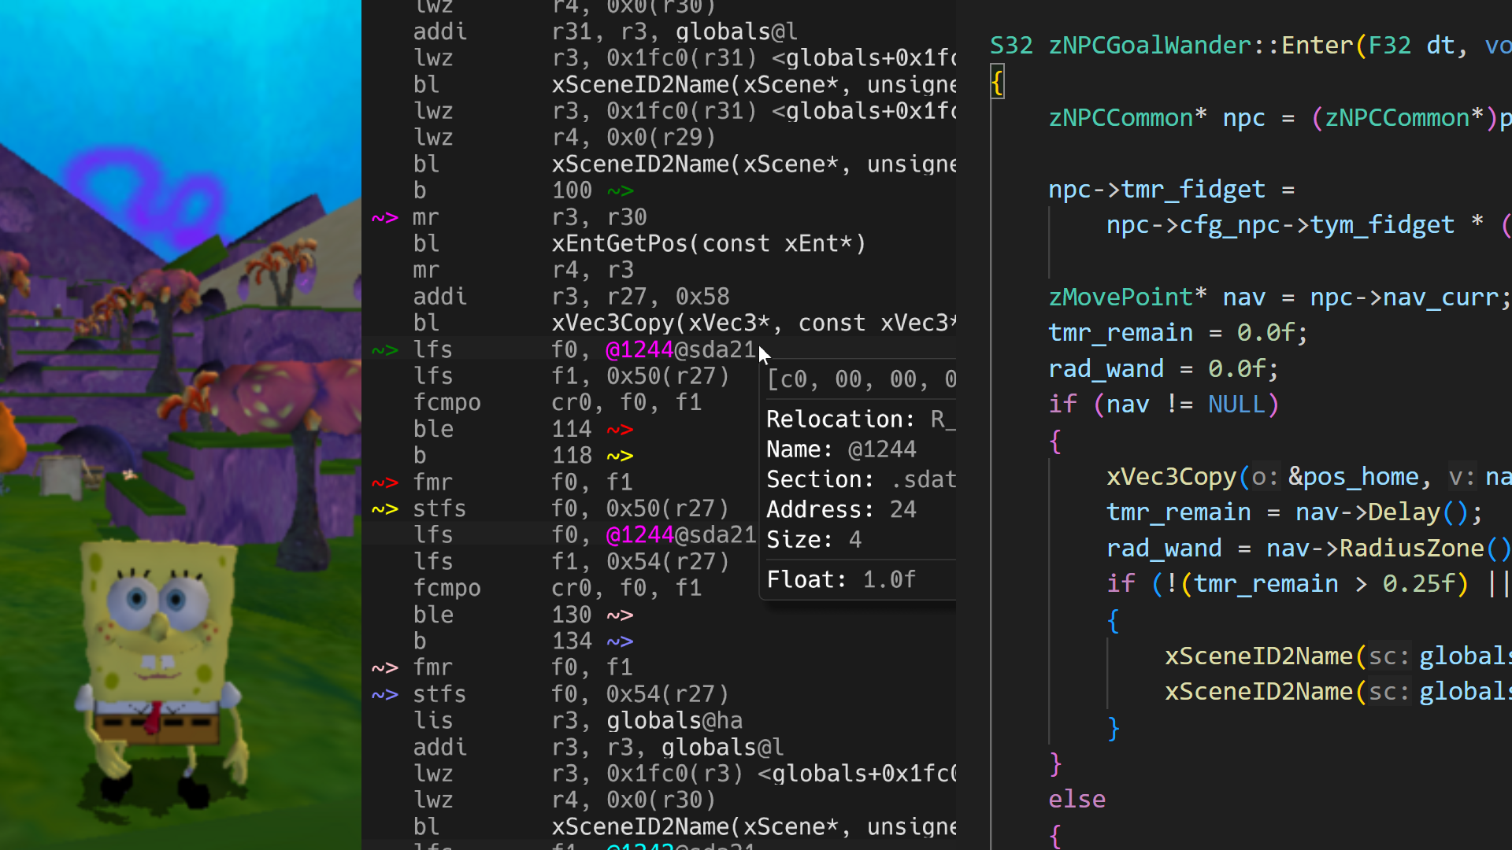Click the RadiusZone call in the source

coord(1411,548)
